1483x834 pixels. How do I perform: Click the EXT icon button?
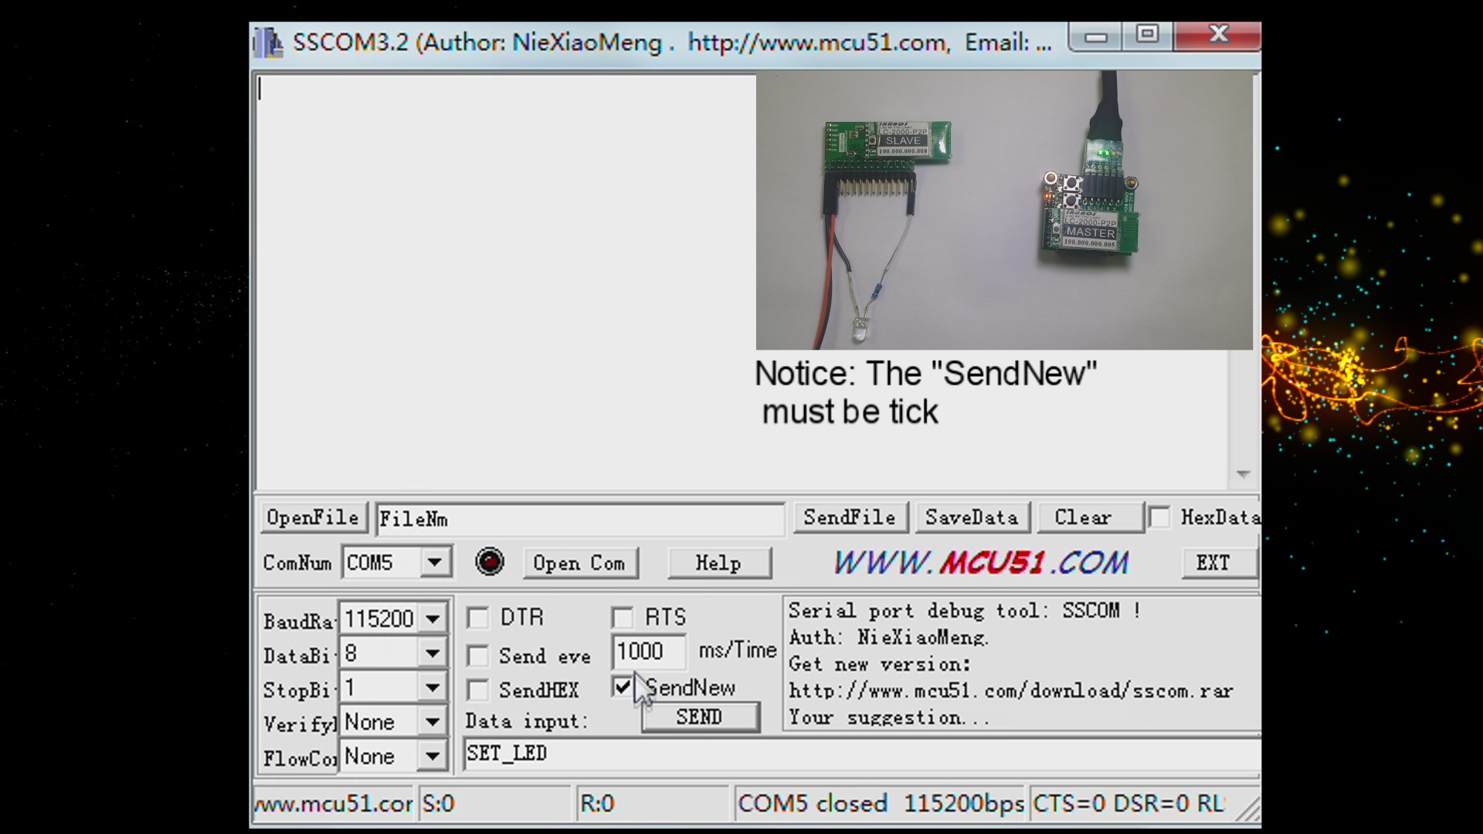(1214, 562)
